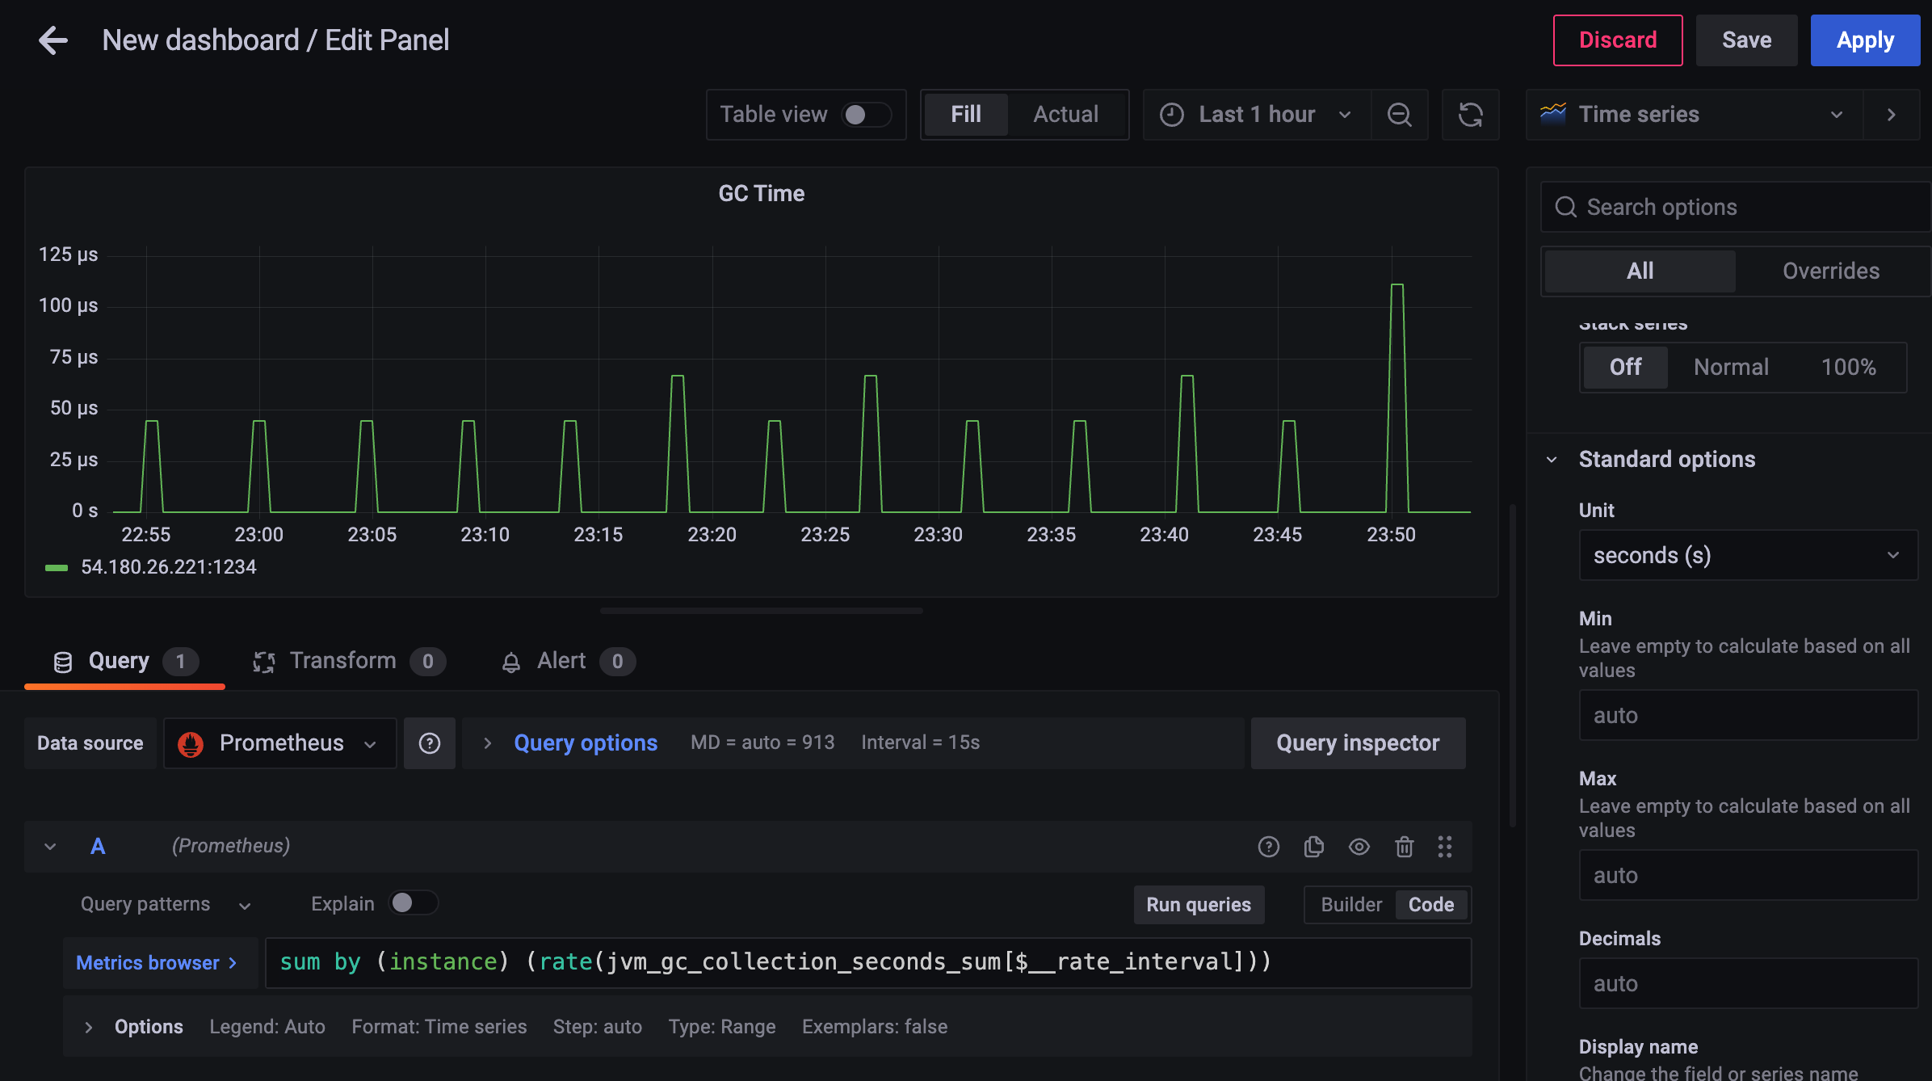The height and width of the screenshot is (1081, 1932).
Task: Turn on the Explain toggle
Action: pyautogui.click(x=413, y=903)
